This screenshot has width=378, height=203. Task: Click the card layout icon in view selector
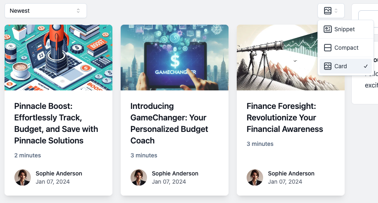pyautogui.click(x=327, y=11)
